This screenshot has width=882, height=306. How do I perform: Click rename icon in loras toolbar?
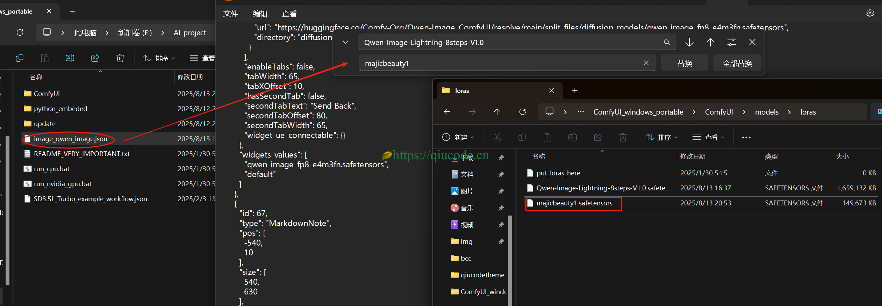(x=573, y=137)
